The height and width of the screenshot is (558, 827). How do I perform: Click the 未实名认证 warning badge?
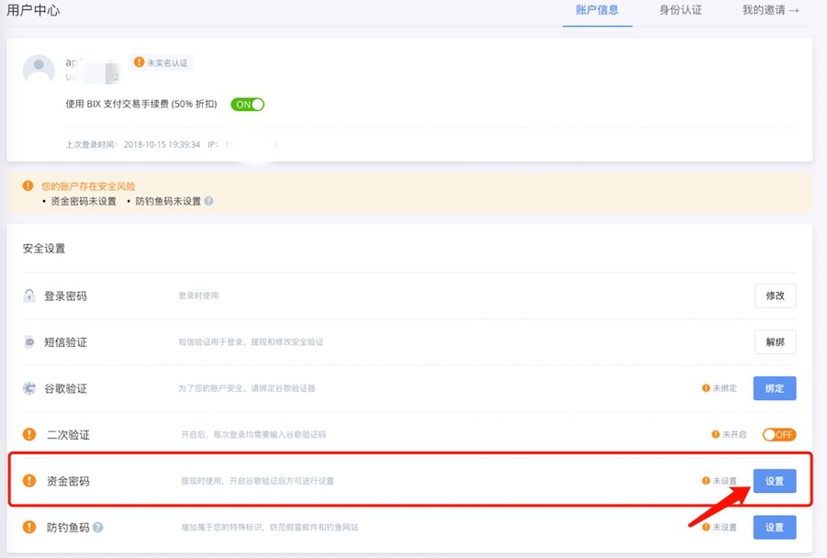coord(161,62)
